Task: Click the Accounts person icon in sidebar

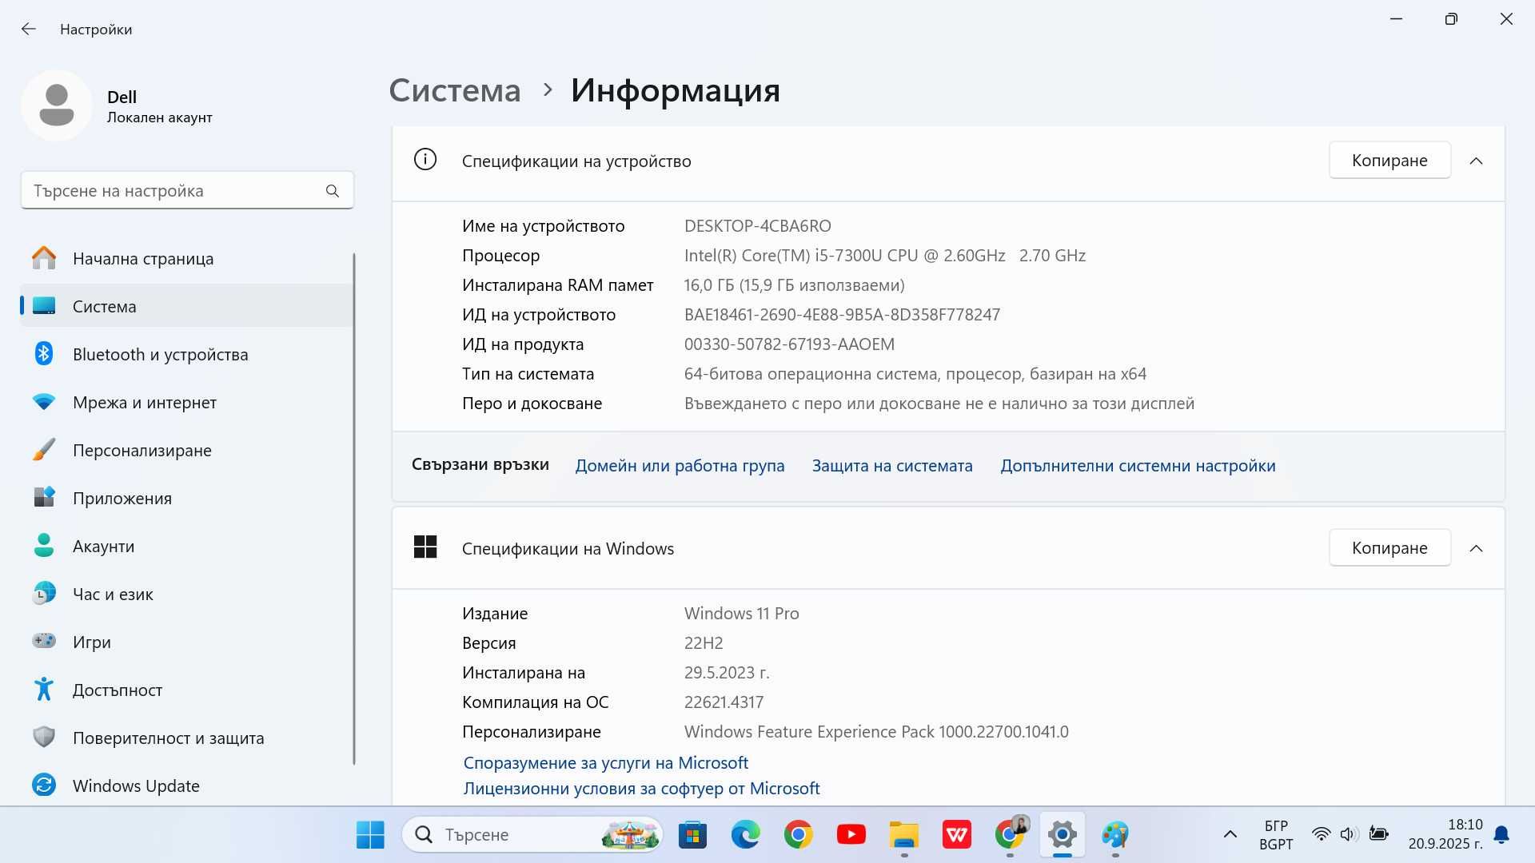Action: pyautogui.click(x=44, y=546)
